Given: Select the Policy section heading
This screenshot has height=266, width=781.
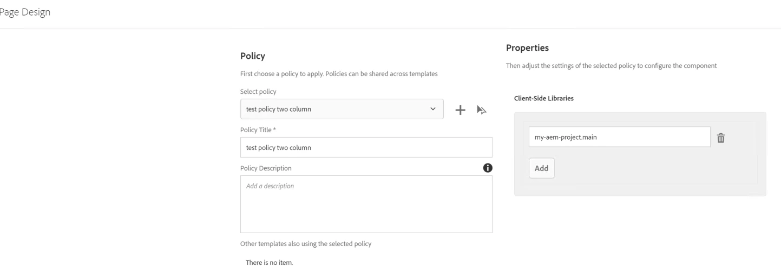Looking at the screenshot, I should click(x=252, y=56).
